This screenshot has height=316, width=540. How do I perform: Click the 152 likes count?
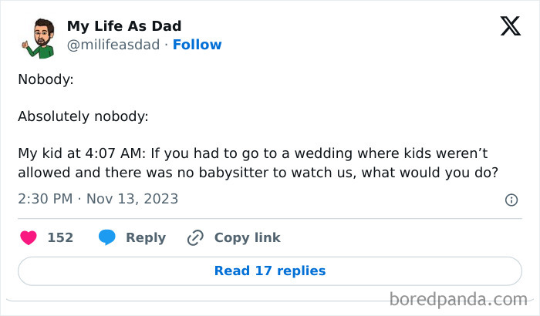(60, 237)
